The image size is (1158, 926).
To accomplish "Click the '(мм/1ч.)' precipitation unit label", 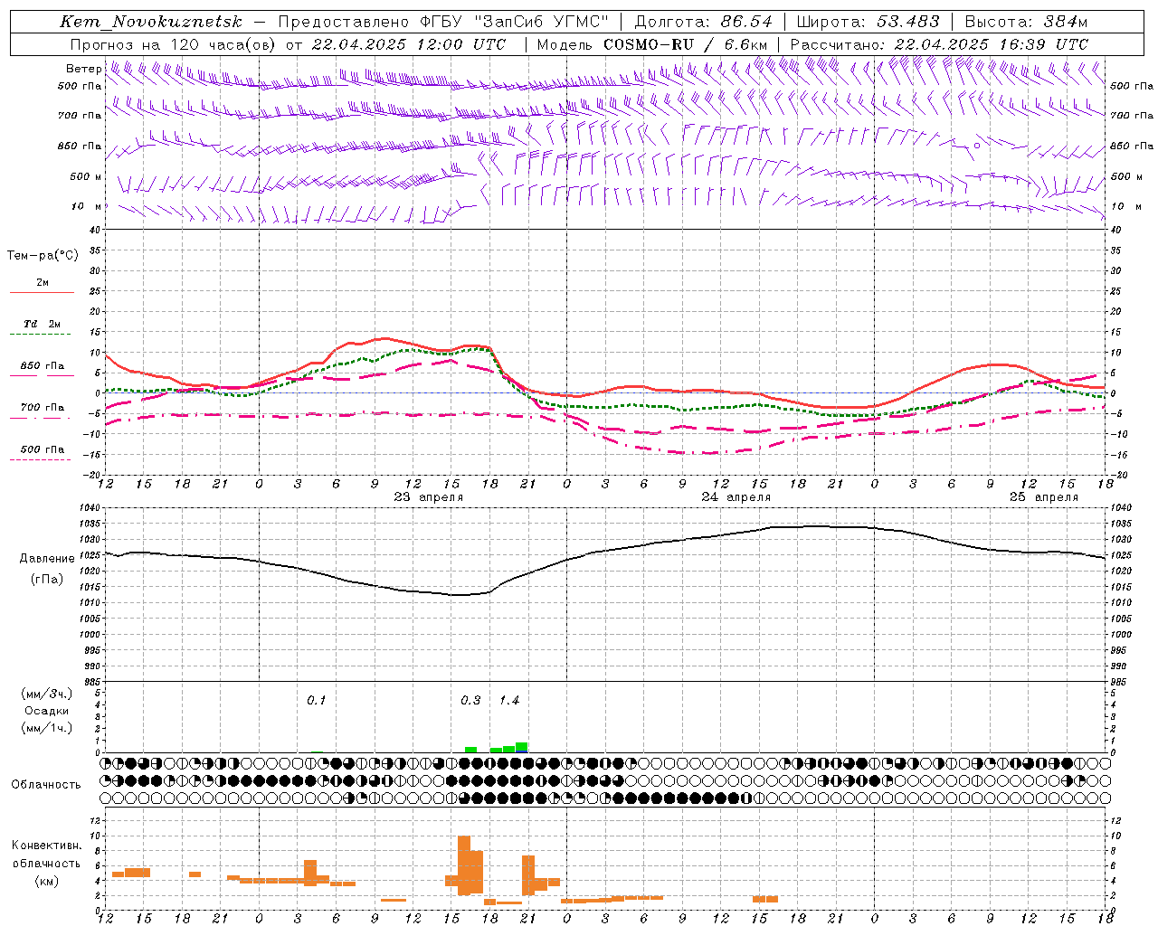I will 47,728.
